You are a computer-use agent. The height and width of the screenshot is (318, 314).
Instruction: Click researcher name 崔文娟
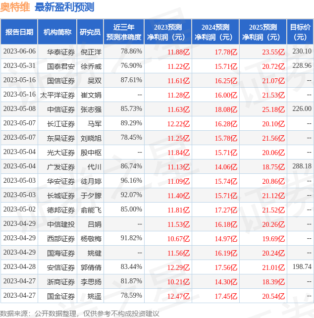[x=91, y=95]
